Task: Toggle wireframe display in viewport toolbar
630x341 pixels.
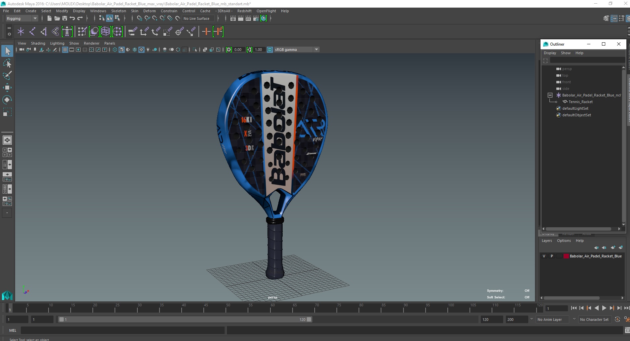Action: click(115, 50)
